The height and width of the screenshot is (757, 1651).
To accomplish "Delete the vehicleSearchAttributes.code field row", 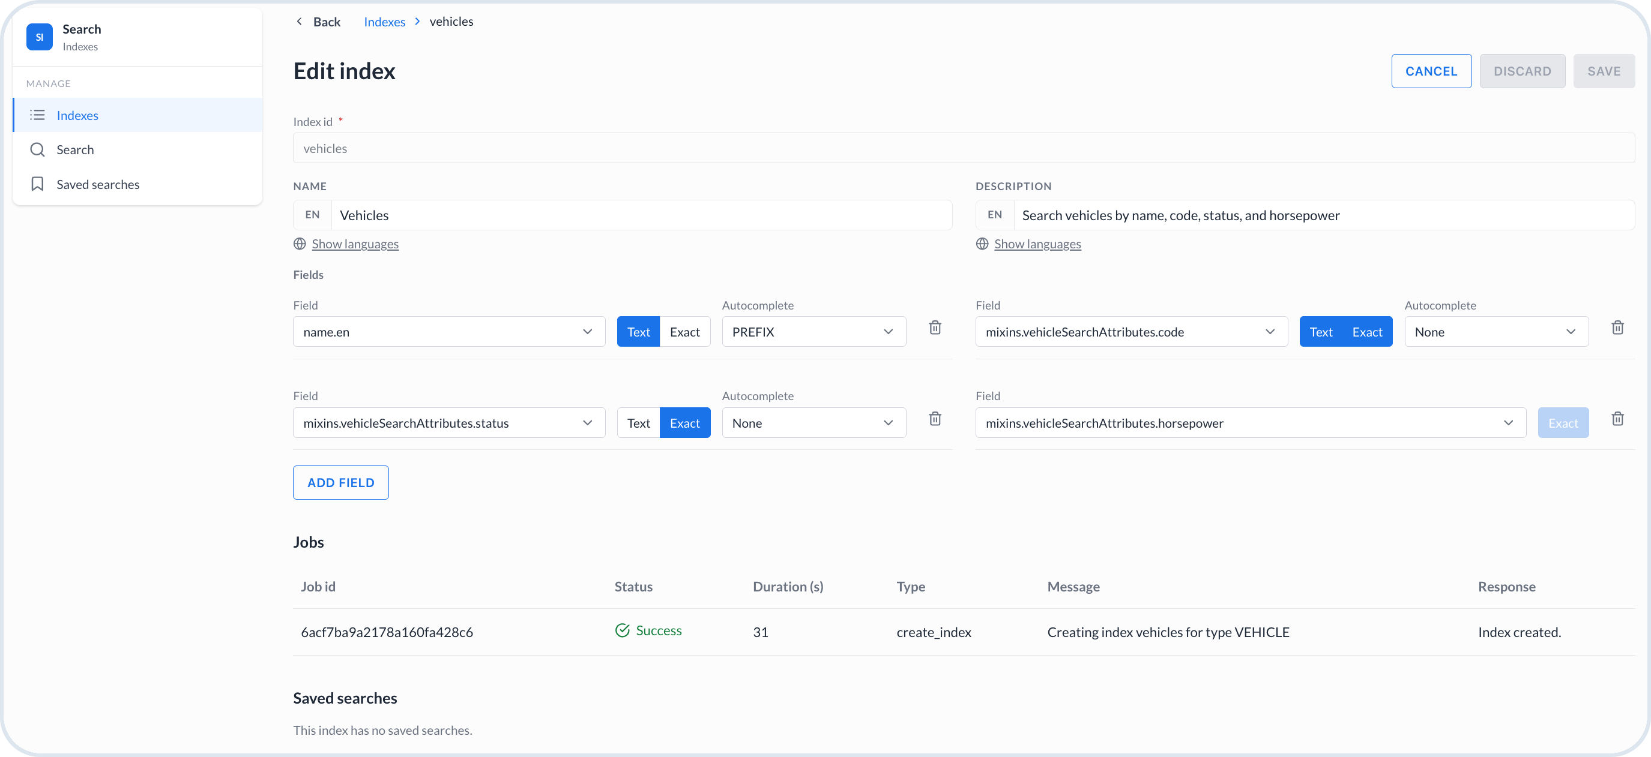I will coord(1617,328).
